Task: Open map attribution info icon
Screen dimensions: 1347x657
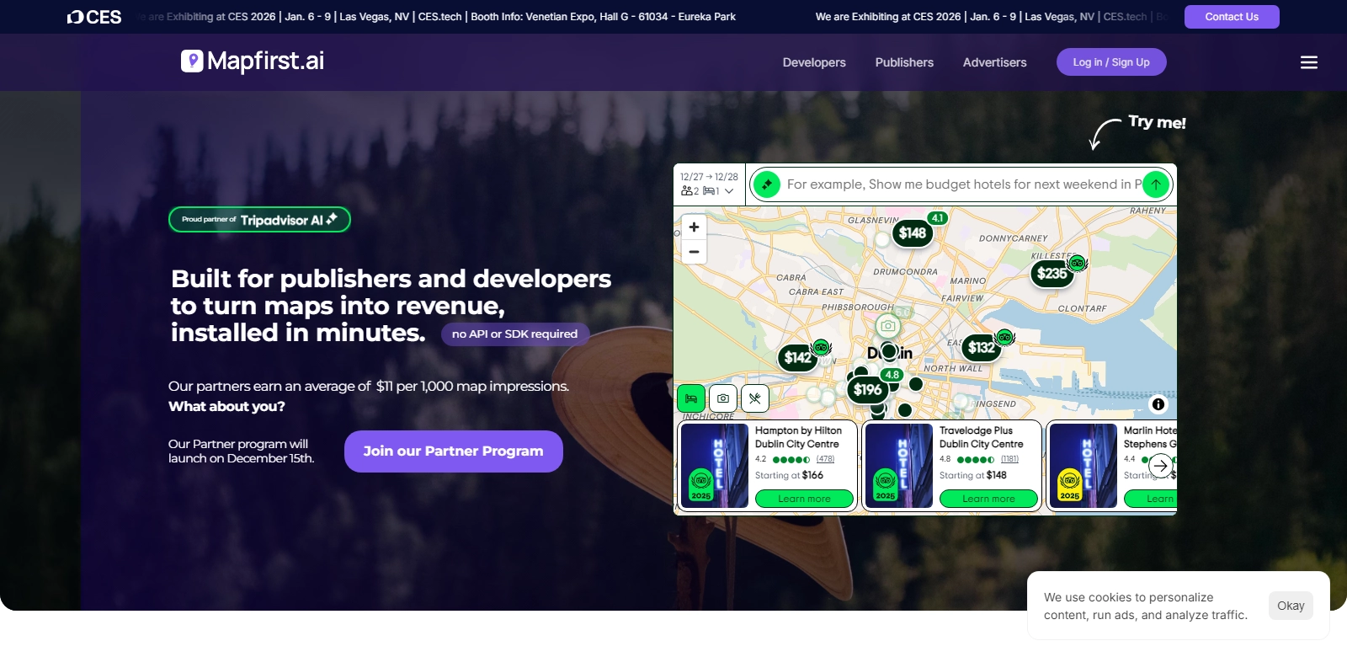Action: click(1158, 404)
